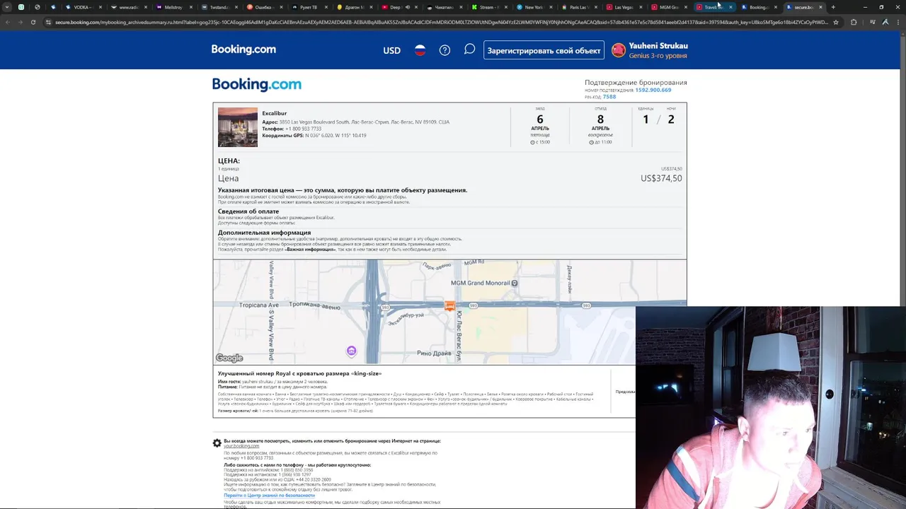Click confirmation number 1592.900.669
This screenshot has height=509, width=906.
tap(653, 90)
